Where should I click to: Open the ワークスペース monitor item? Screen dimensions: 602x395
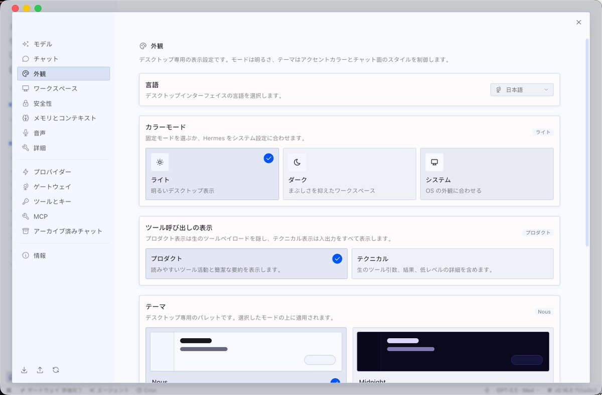[x=63, y=88]
